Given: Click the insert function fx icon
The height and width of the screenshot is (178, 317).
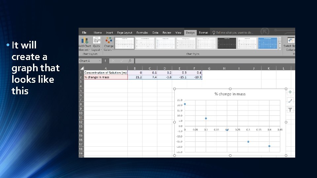Looking at the screenshot, I should point(130,61).
